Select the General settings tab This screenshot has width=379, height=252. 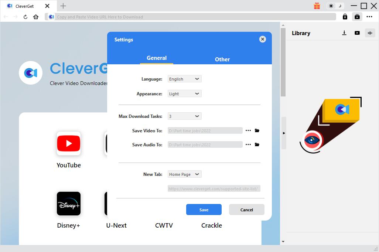click(157, 58)
